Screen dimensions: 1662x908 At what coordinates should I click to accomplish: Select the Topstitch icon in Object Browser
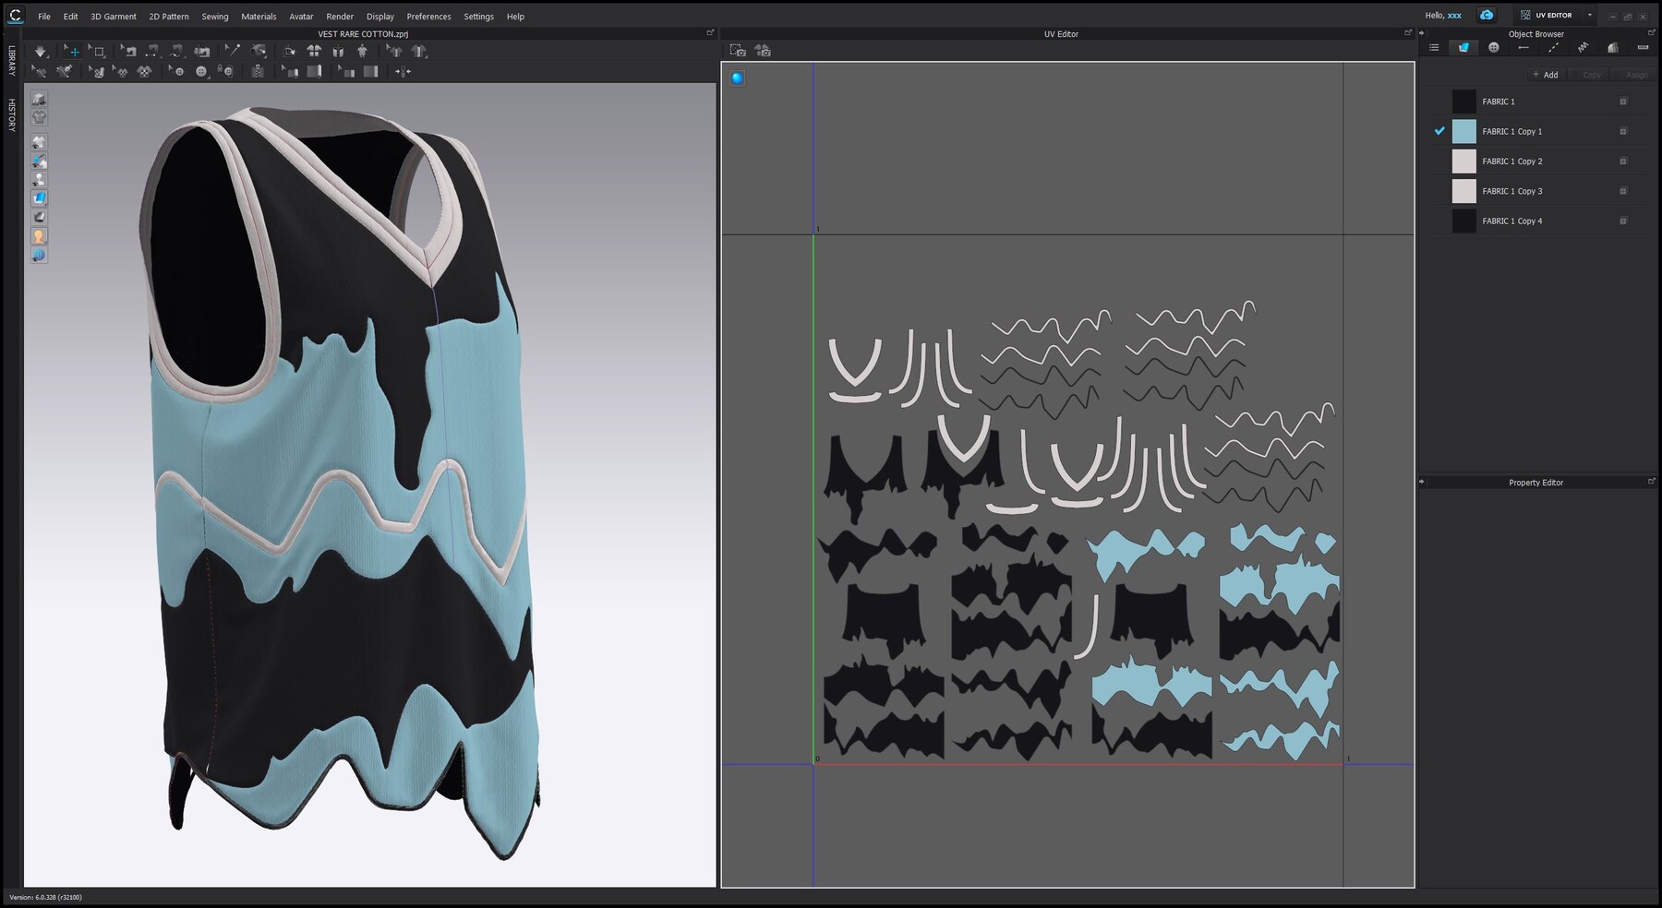coord(1553,47)
